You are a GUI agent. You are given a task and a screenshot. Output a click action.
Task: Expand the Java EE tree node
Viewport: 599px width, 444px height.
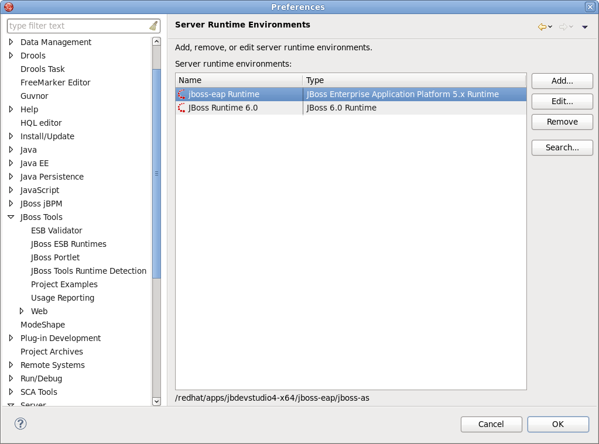(10, 163)
